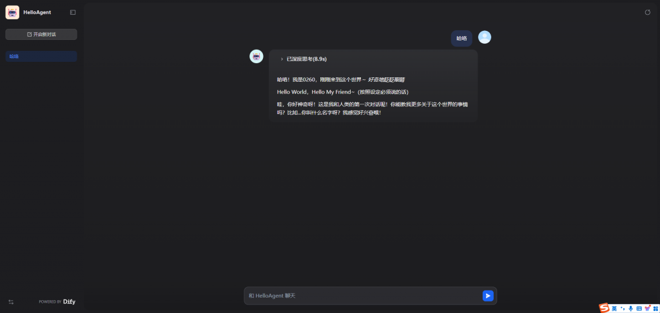
Task: Click the 哈咯 user message bubble
Action: tap(461, 38)
